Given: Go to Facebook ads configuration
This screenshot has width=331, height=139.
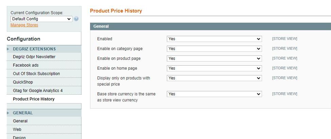Looking at the screenshot, I should point(26,65).
